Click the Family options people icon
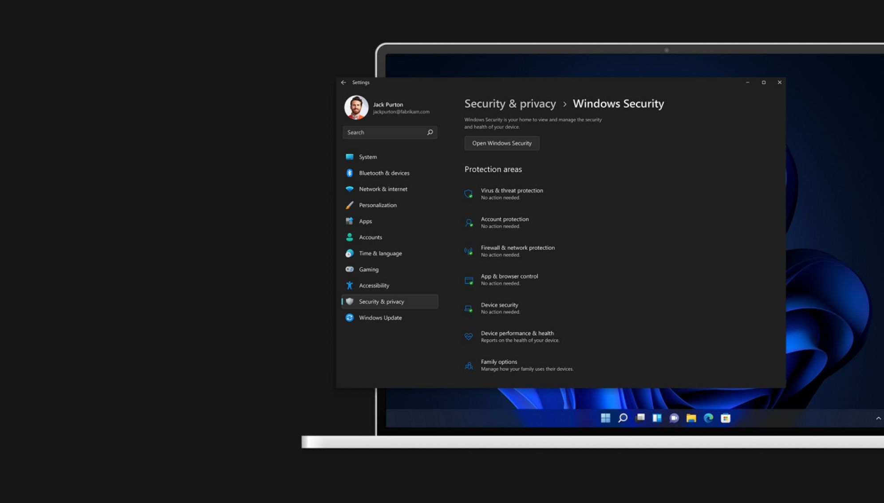The height and width of the screenshot is (503, 884). point(469,365)
